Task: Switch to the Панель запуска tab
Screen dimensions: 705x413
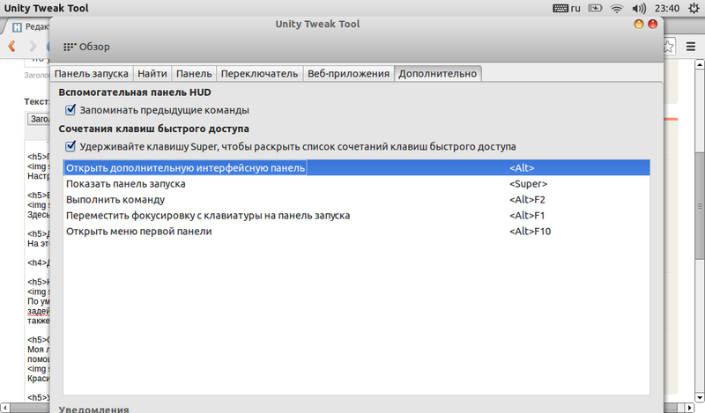Action: pos(92,74)
